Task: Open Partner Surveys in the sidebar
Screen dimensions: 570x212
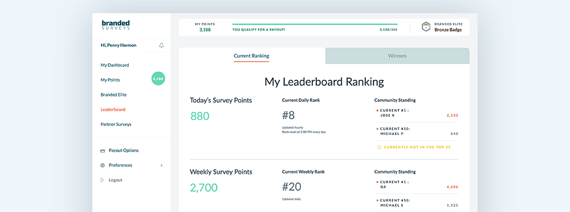Action: pos(116,124)
